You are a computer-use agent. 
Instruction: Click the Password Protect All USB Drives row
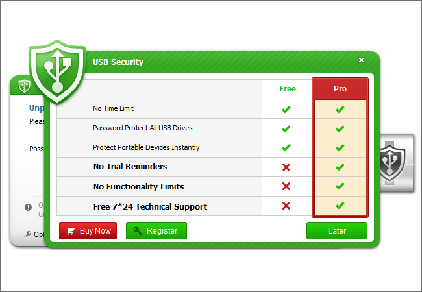(143, 128)
